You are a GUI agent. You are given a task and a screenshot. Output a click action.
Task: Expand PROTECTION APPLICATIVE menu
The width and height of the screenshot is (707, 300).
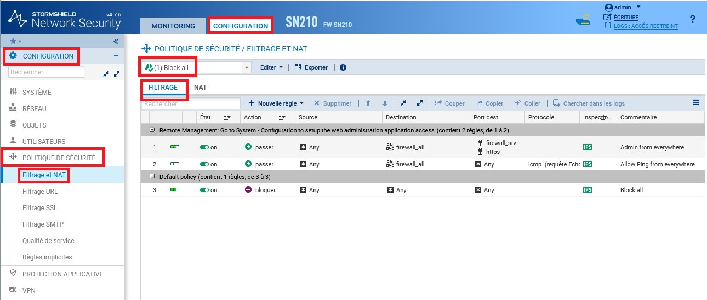point(62,274)
